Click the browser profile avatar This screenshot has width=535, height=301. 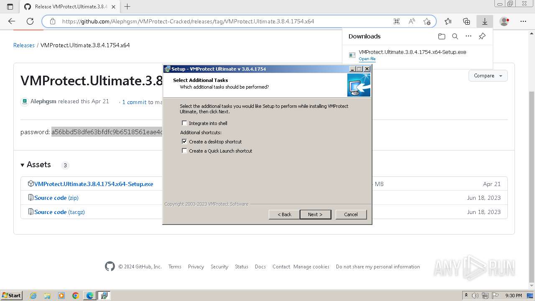point(504,21)
